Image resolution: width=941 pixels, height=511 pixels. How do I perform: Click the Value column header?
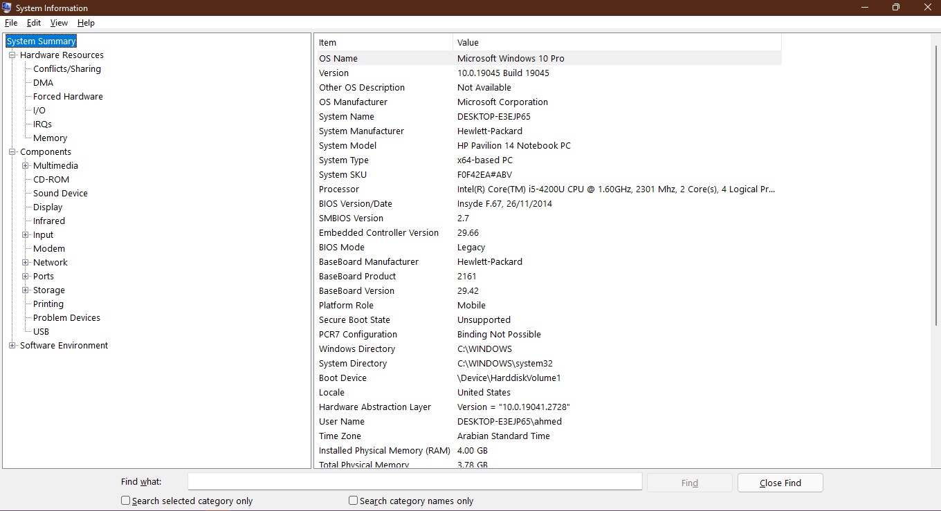coord(617,43)
